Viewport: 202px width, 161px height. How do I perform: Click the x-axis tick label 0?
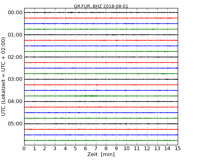coord(24,148)
